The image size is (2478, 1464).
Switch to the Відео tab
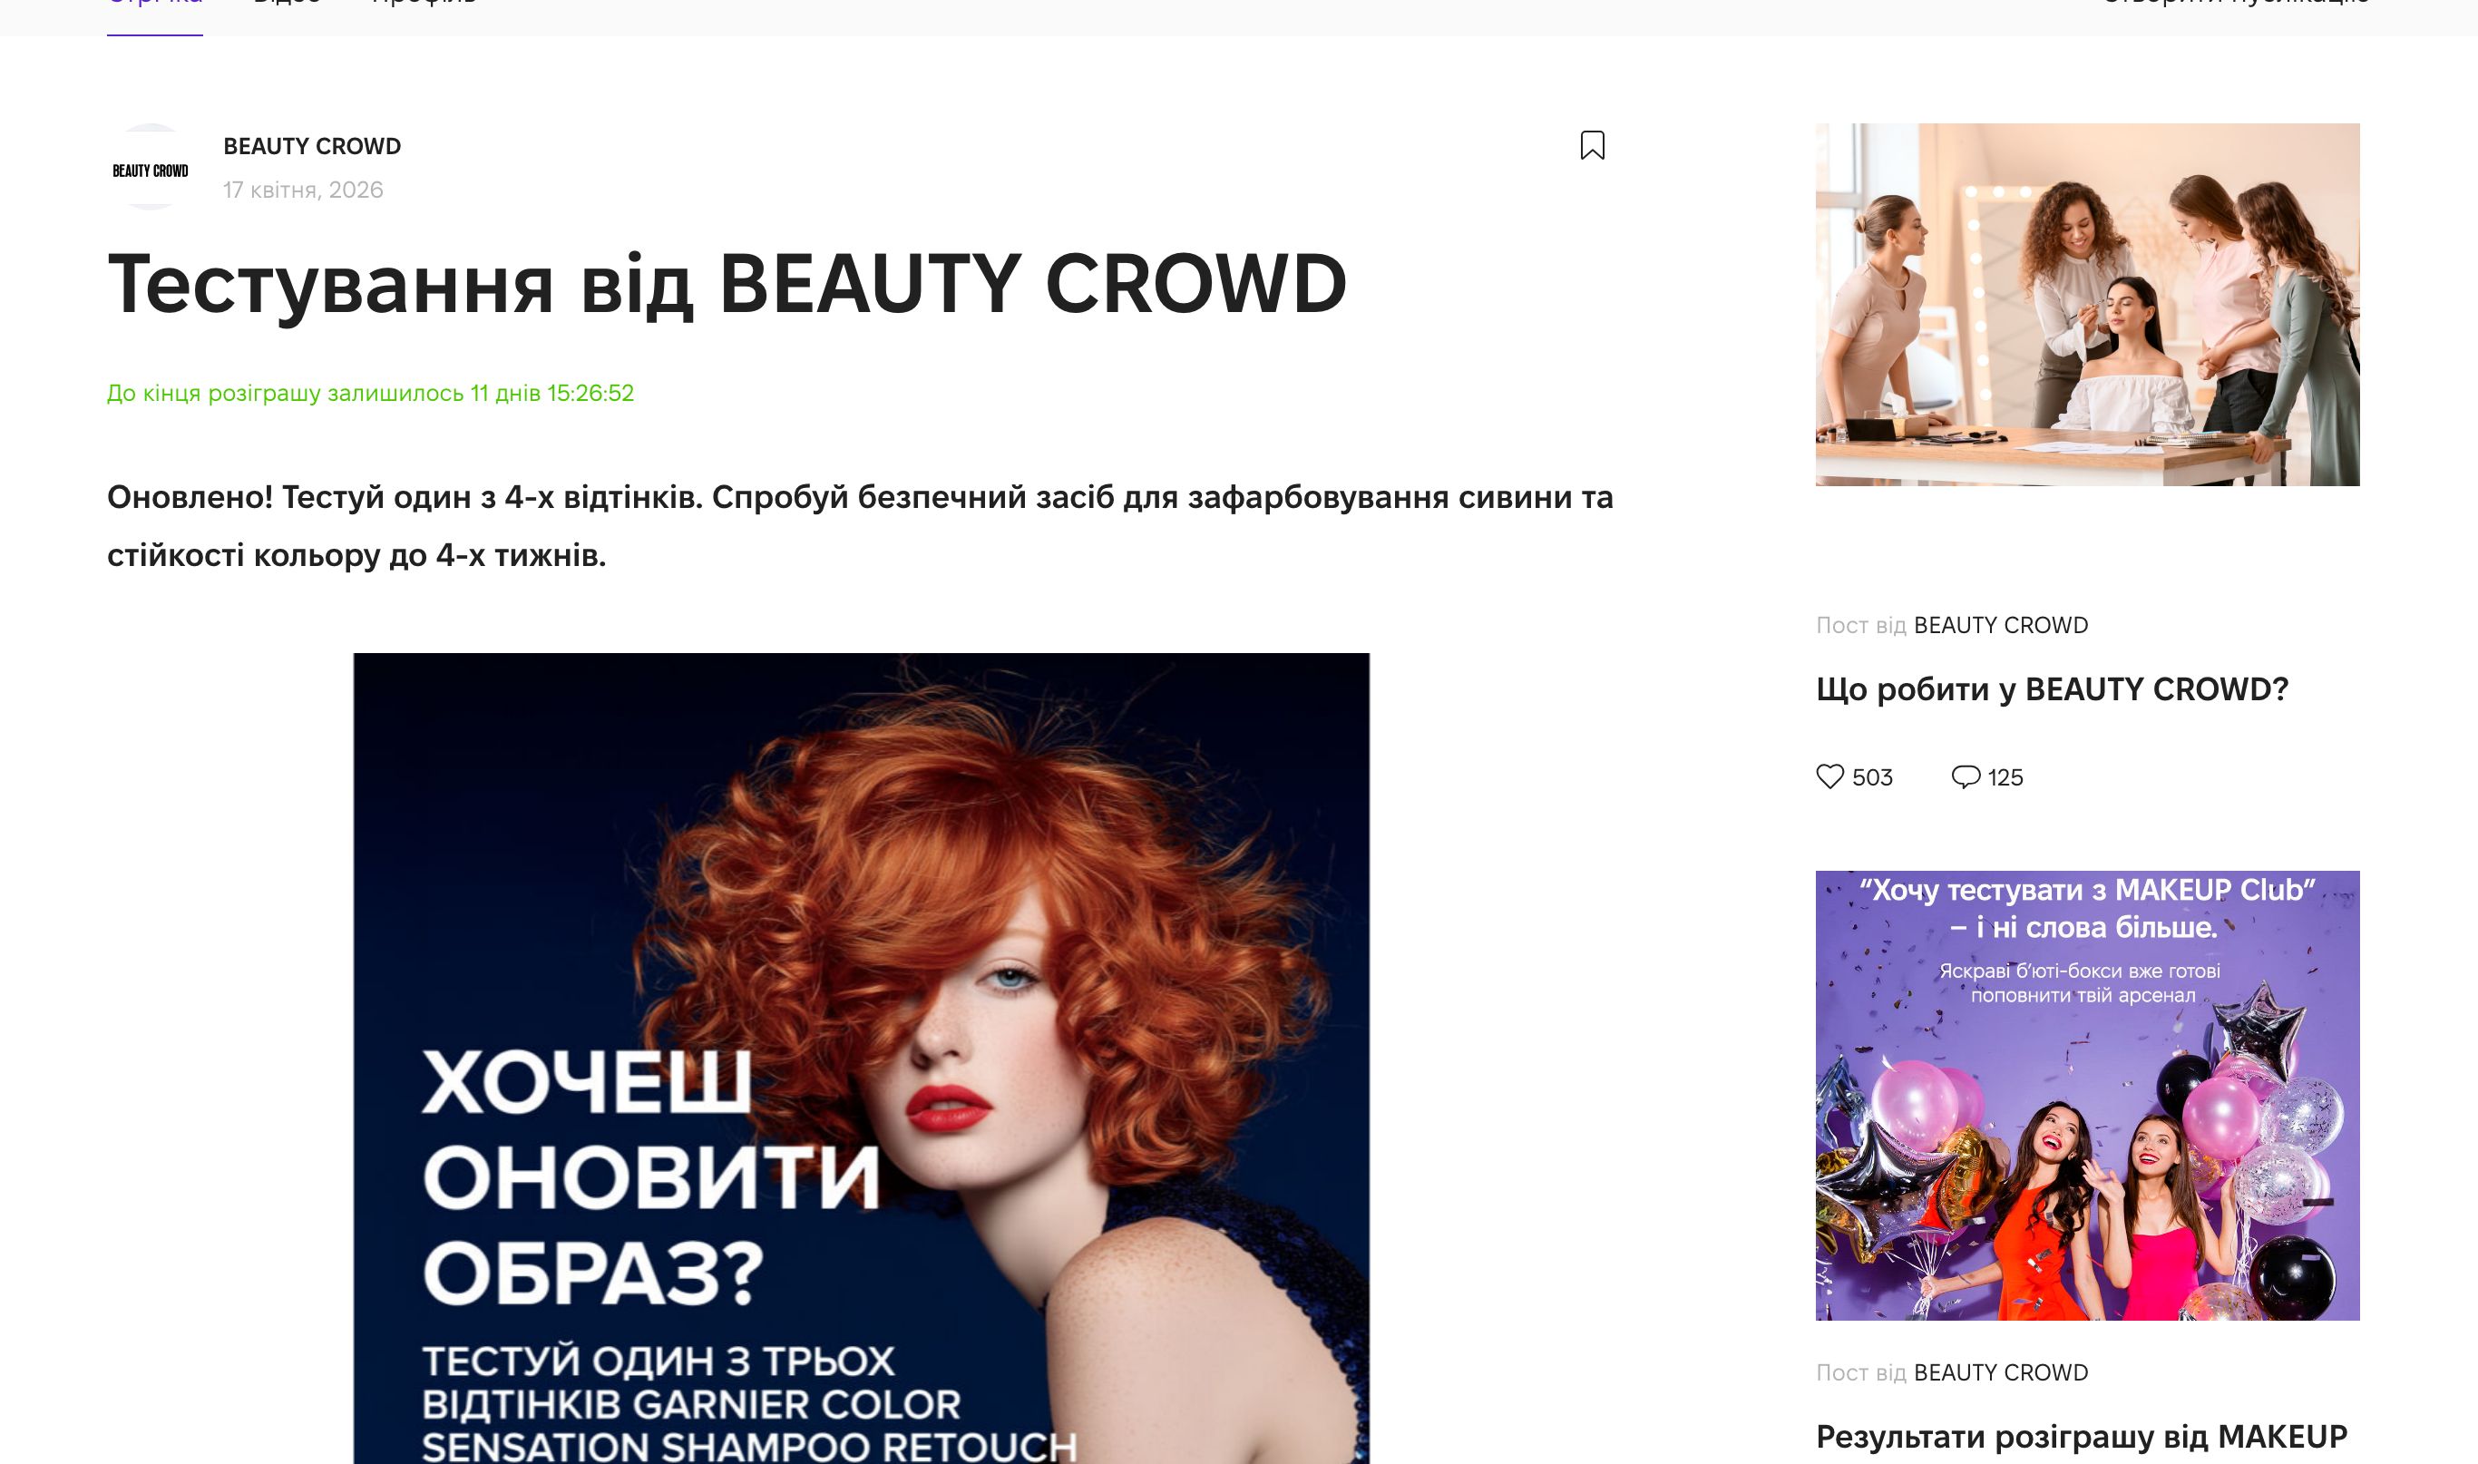pos(287,4)
